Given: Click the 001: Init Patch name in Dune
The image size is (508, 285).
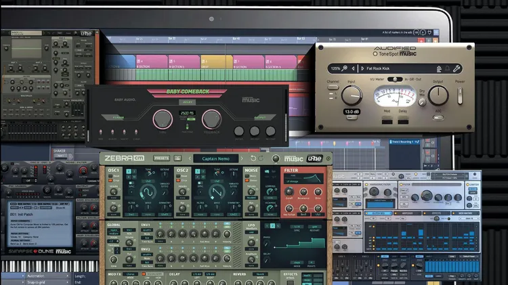Looking at the screenshot, I should click(22, 215).
